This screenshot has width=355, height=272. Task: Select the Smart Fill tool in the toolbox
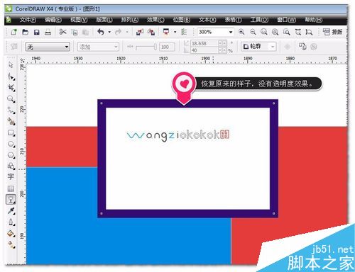click(x=11, y=122)
